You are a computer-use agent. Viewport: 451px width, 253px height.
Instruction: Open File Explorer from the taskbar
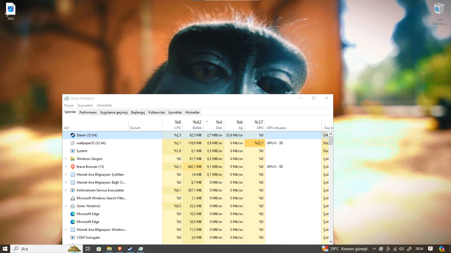[109, 249]
